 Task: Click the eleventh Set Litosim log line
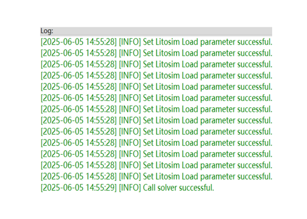(157, 154)
